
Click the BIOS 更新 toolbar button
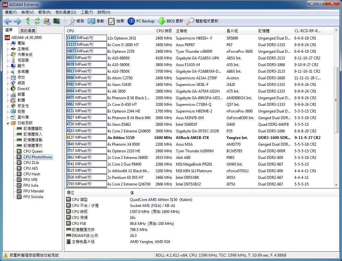click(170, 21)
